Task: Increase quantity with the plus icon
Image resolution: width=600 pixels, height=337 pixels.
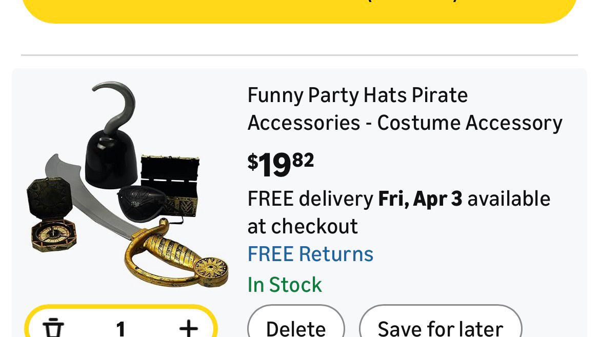Action: point(188,327)
